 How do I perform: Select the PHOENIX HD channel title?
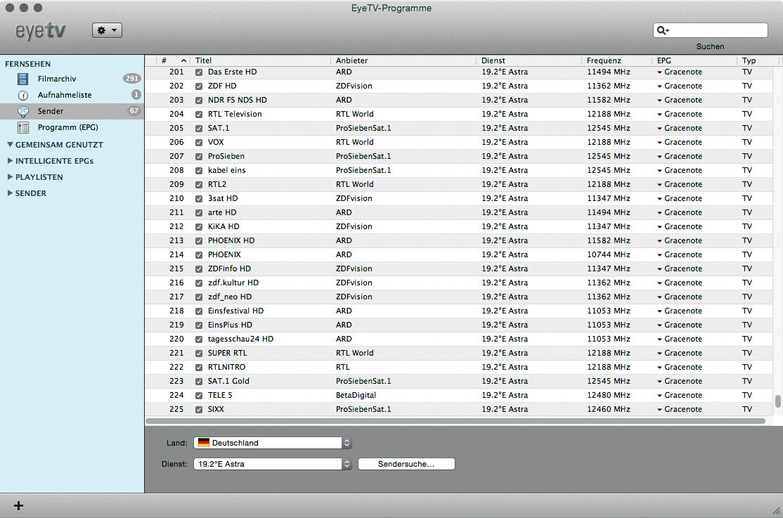(x=231, y=240)
